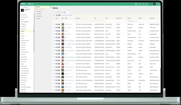Sort by the Name column sort arrow

point(75,18)
